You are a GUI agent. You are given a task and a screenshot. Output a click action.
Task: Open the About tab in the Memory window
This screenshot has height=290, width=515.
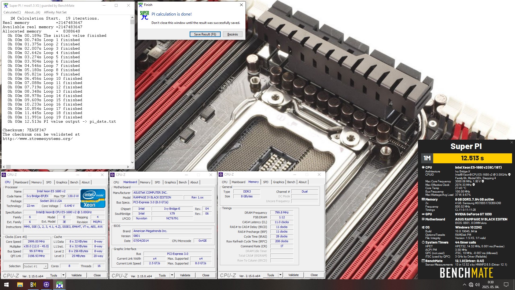pyautogui.click(x=303, y=182)
